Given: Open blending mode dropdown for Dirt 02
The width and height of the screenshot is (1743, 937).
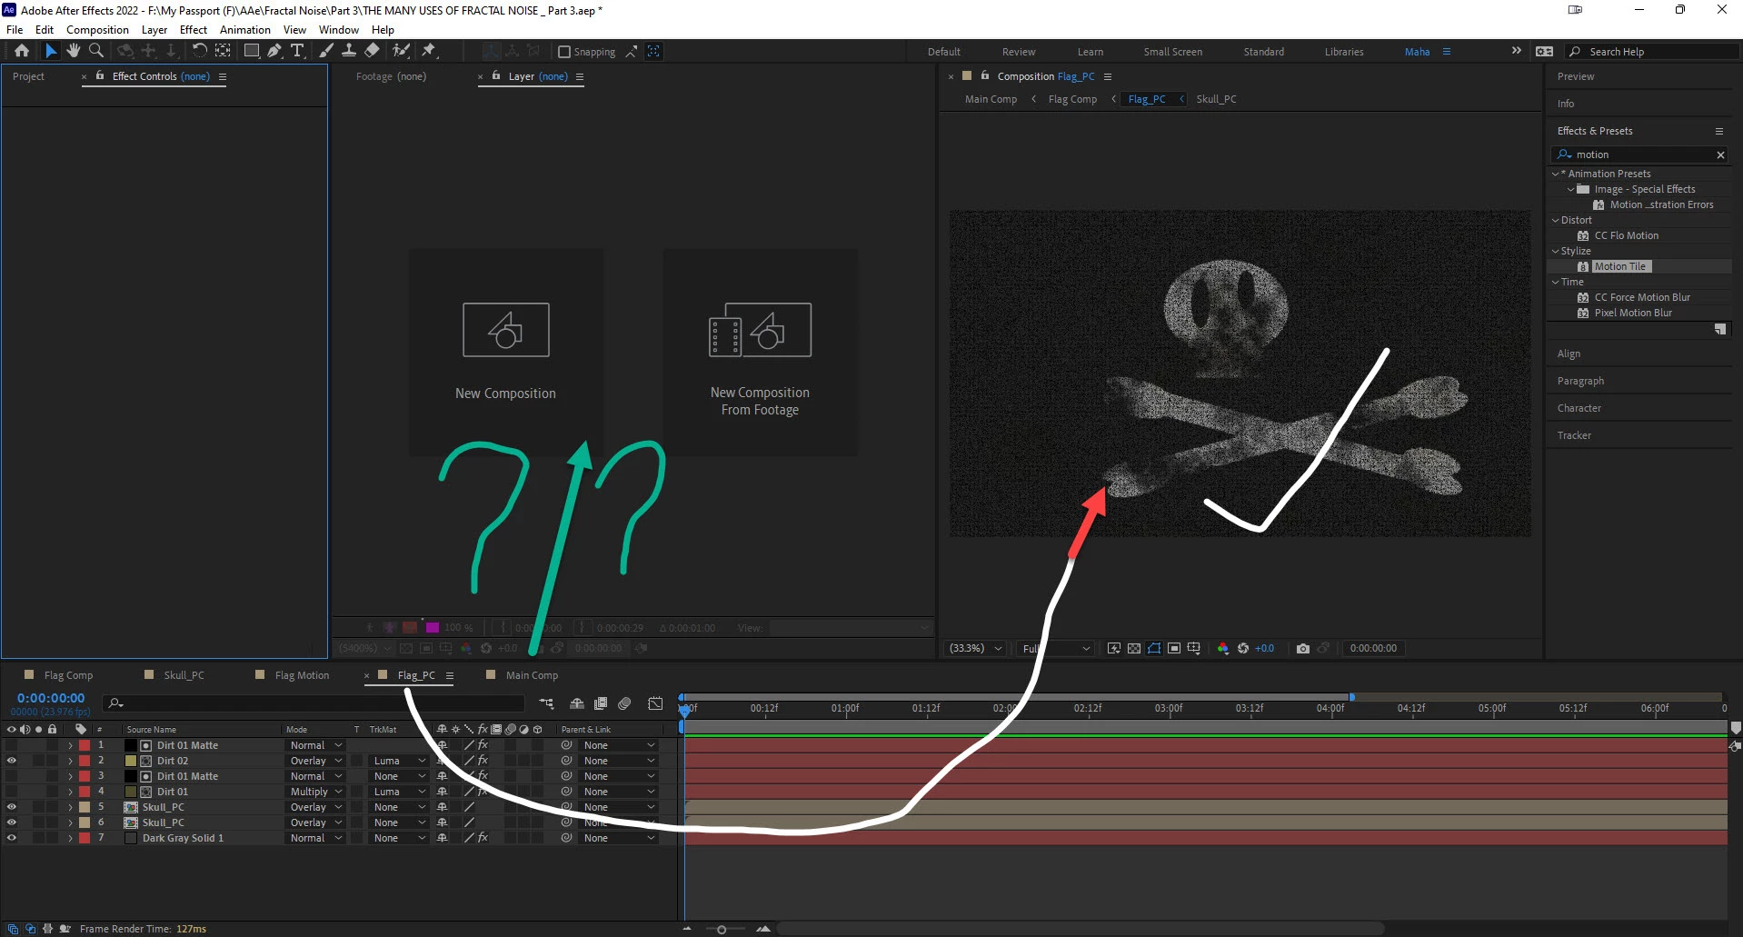Looking at the screenshot, I should pos(315,761).
